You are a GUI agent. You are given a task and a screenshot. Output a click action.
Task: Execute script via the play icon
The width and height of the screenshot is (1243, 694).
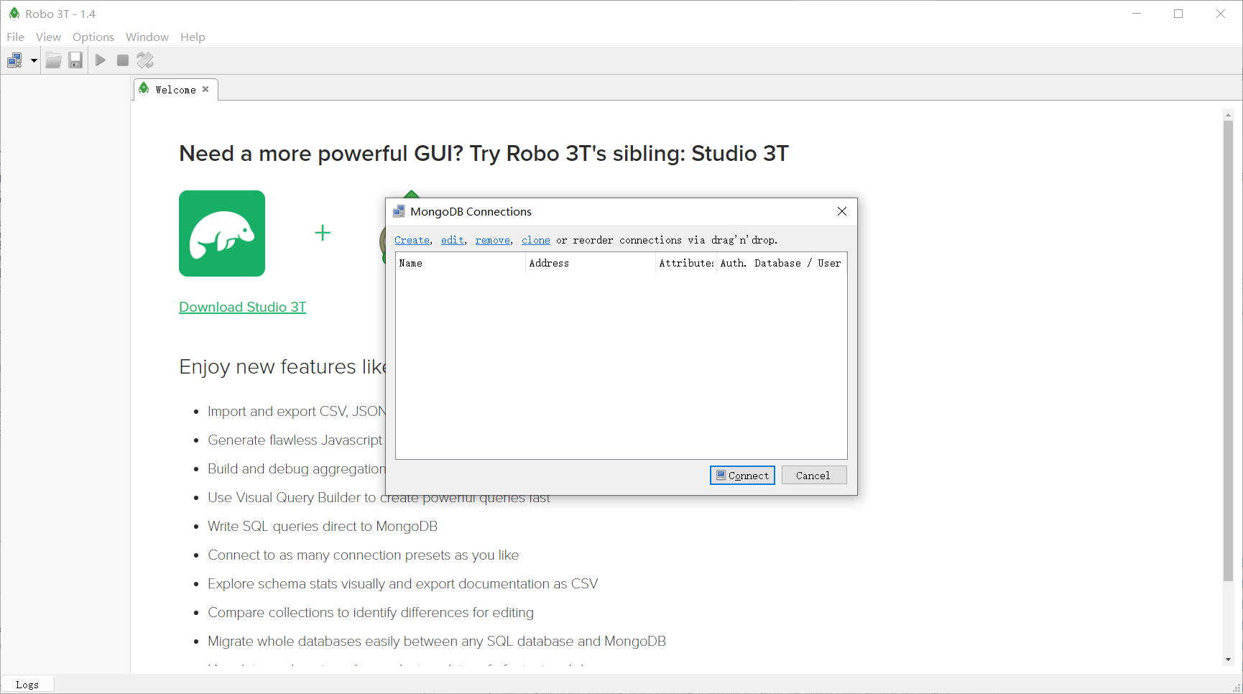(x=100, y=60)
